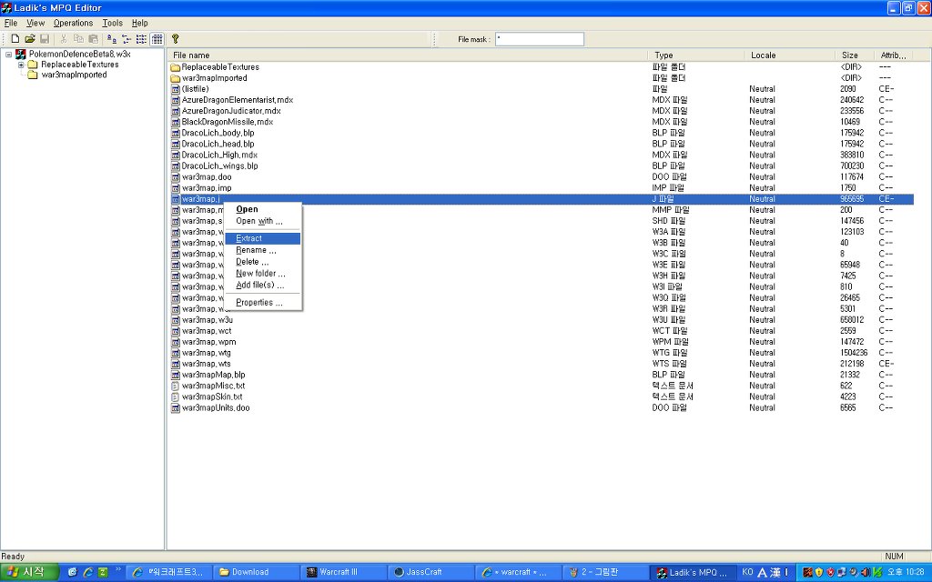The image size is (932, 582).
Task: Open the Operations menu
Action: coord(73,23)
